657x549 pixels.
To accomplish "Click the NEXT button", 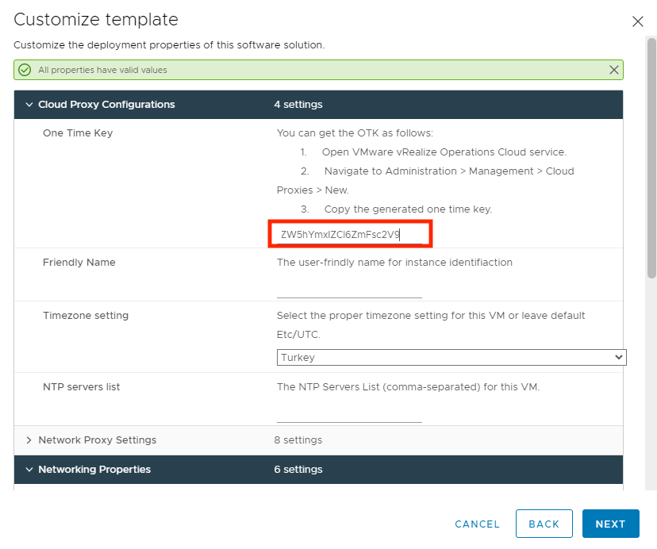I will 610,524.
